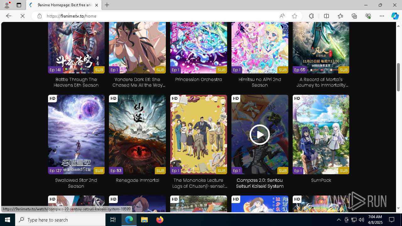The image size is (402, 226).
Task: Click Ep 127 badge on Swallowed Star
Action: tap(56, 170)
